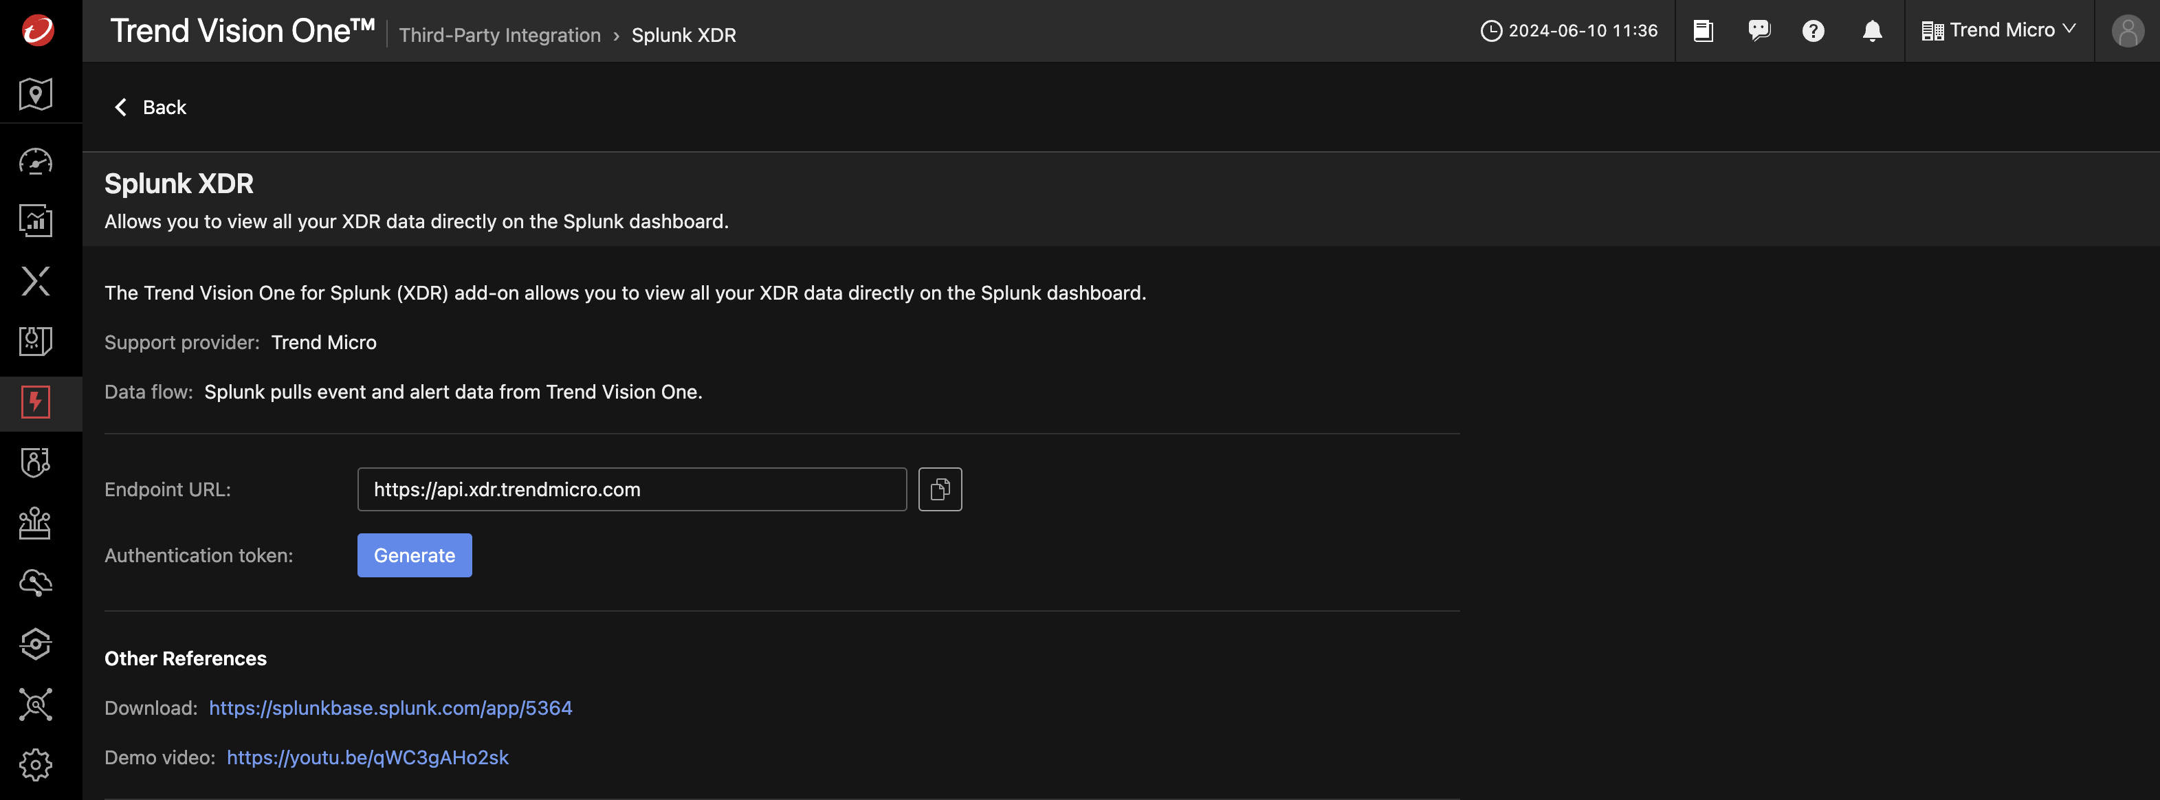The width and height of the screenshot is (2160, 800).
Task: Open the document notes icon in header
Action: point(1703,31)
